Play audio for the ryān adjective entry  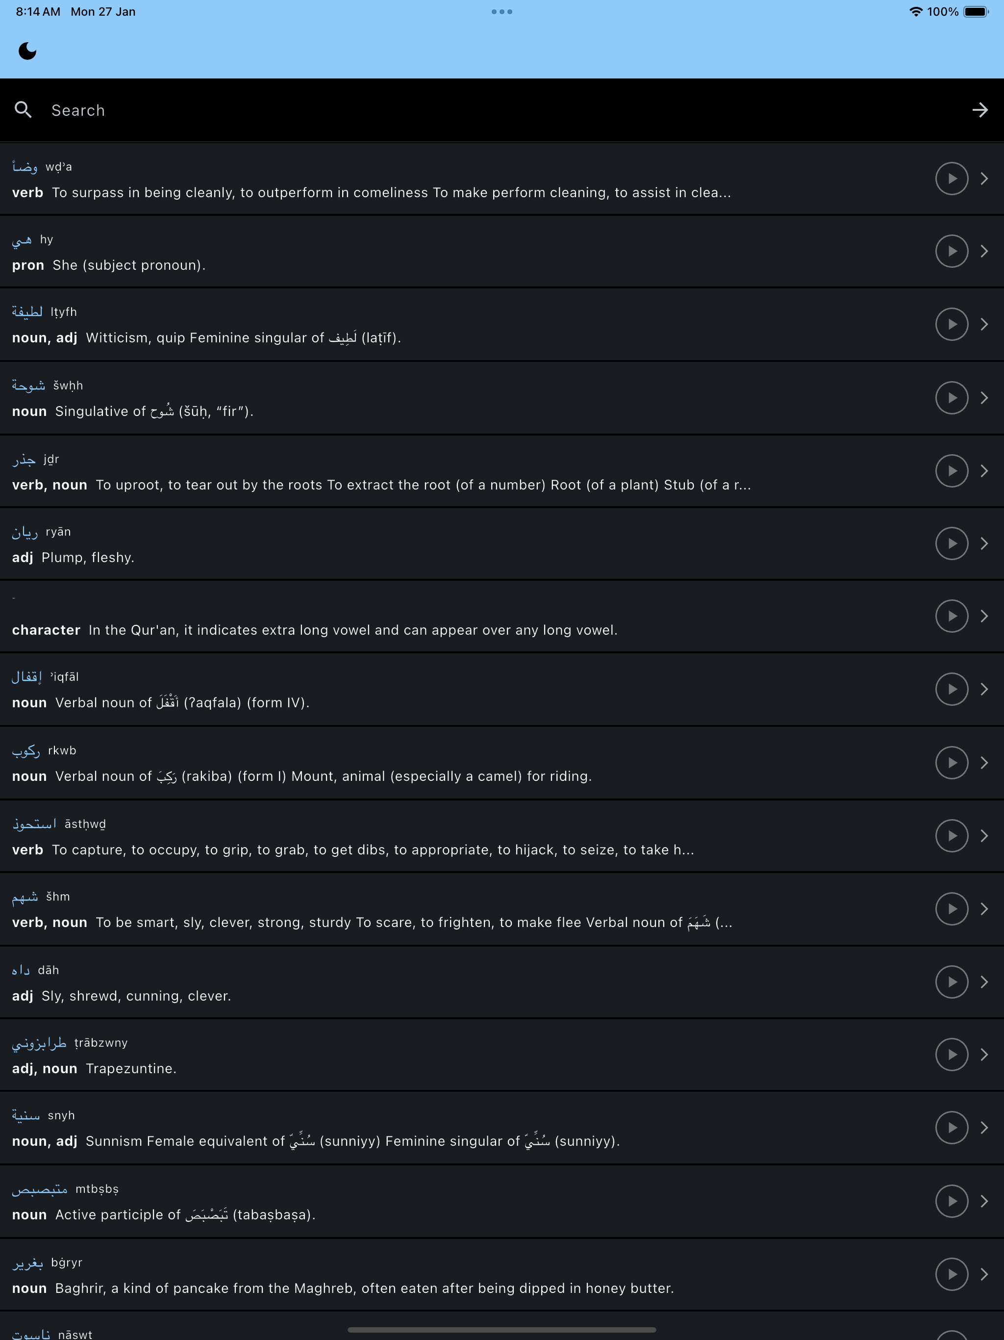(x=952, y=543)
